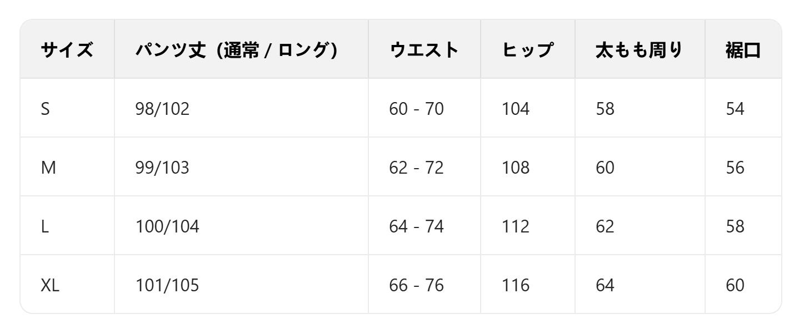Click the 60 - 70 waist cell
Viewport: 809px width, 334px height.
pos(416,108)
